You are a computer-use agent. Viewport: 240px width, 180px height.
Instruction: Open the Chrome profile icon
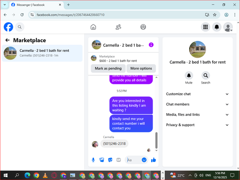coord(226,15)
